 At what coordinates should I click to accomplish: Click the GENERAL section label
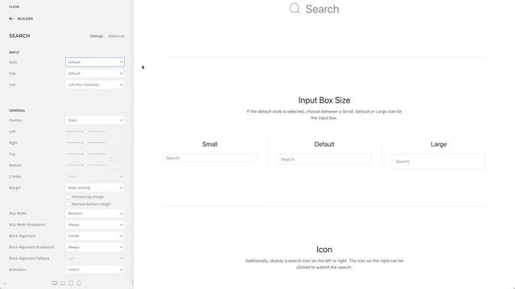pos(17,111)
